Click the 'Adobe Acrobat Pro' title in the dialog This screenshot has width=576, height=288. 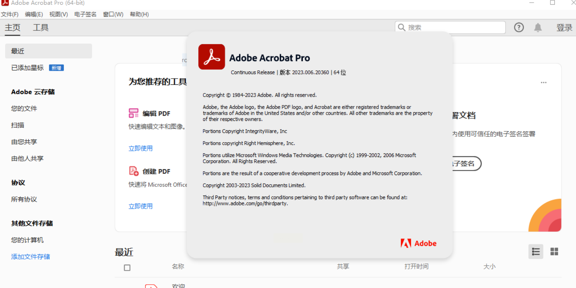click(x=270, y=58)
